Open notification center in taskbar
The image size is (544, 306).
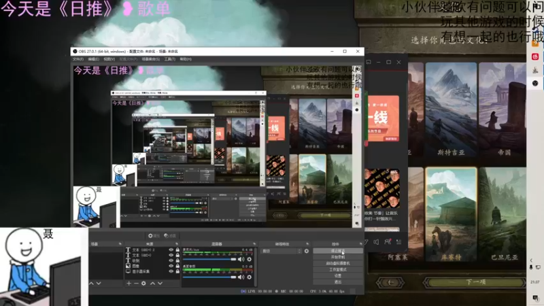coord(535,298)
